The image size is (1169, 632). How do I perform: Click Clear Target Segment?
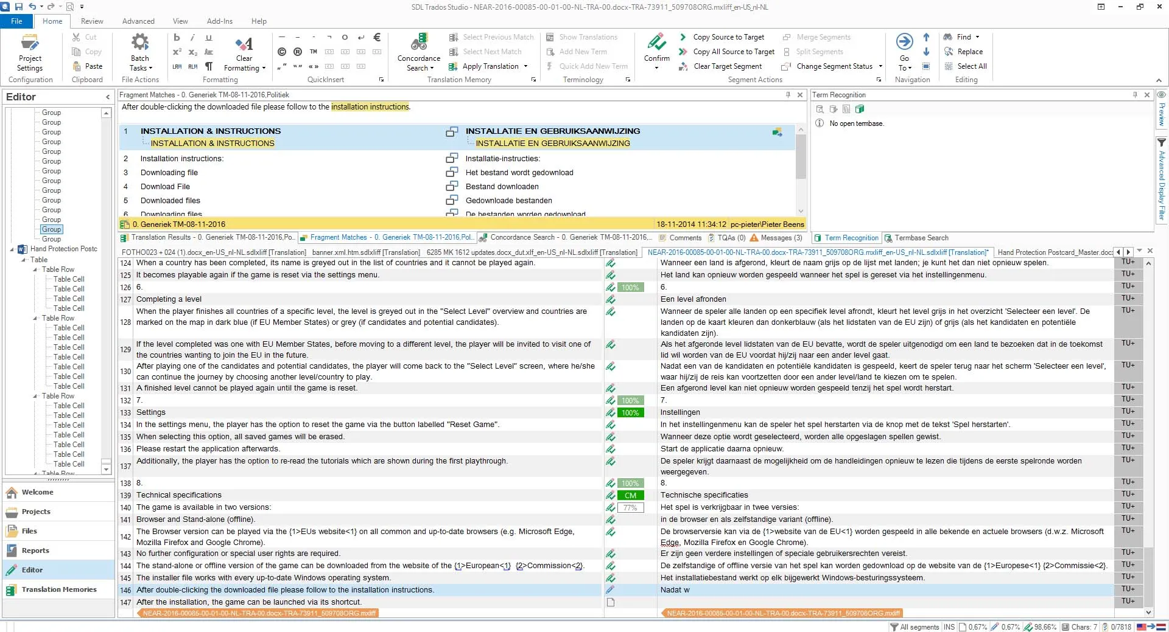[x=727, y=66]
